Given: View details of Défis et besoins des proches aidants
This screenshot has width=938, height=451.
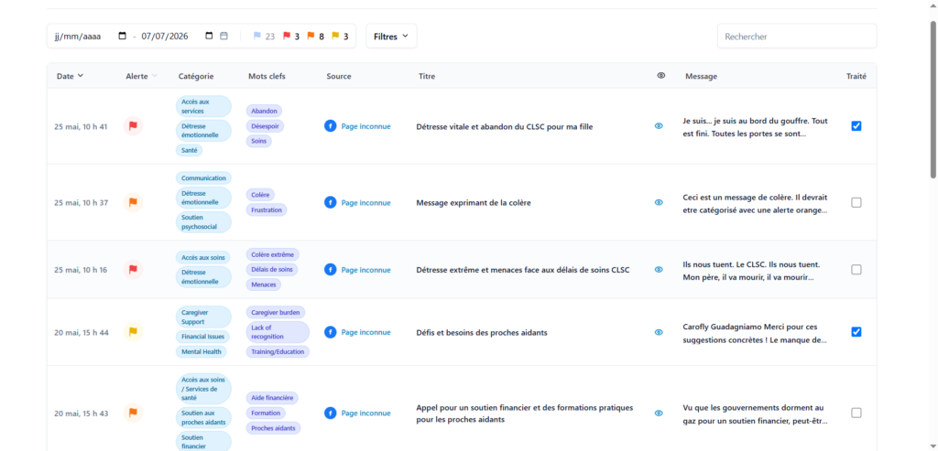Looking at the screenshot, I should [x=659, y=332].
